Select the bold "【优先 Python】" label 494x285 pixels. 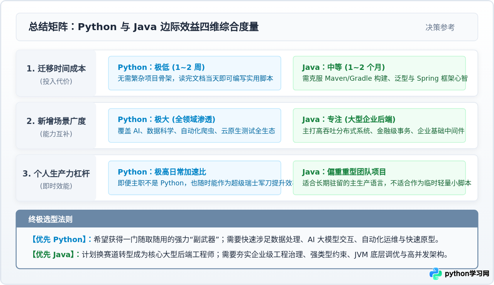[x=62, y=240]
